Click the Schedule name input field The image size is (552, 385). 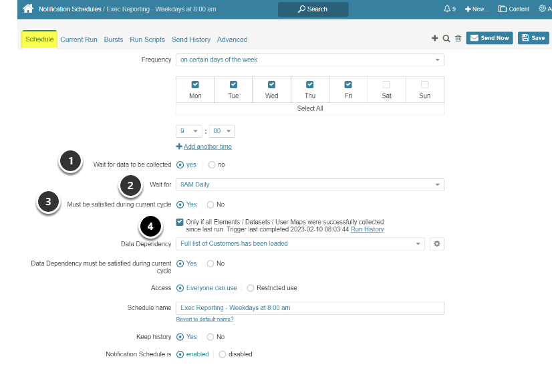309,307
